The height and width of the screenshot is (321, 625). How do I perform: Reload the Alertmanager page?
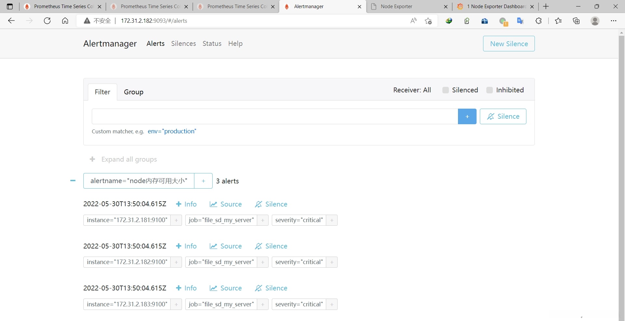pyautogui.click(x=47, y=21)
